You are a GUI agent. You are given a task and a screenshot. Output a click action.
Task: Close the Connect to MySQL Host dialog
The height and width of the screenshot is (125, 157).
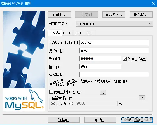click(153, 3)
